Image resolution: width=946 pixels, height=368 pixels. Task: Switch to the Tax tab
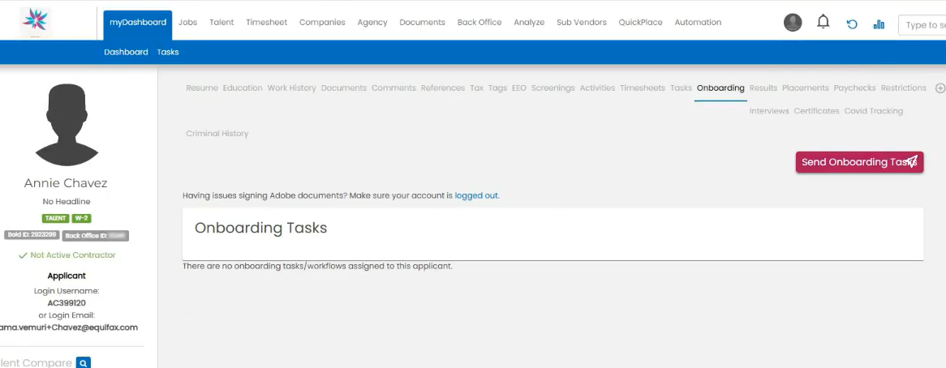[476, 88]
